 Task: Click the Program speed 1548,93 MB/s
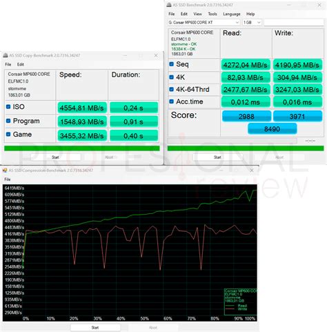(82, 121)
